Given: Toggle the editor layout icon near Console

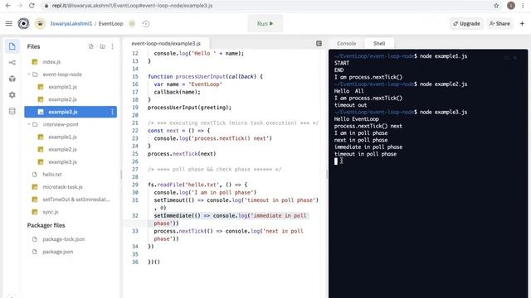Looking at the screenshot, I should (319, 43).
